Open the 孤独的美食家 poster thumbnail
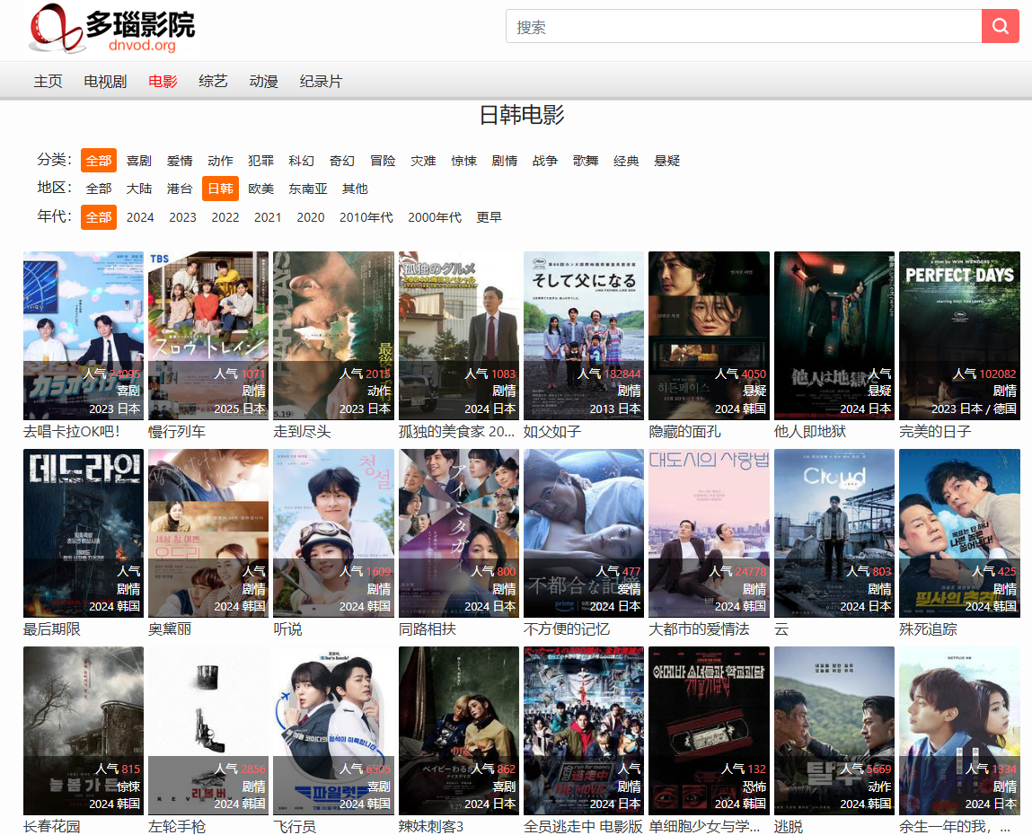 click(x=459, y=336)
